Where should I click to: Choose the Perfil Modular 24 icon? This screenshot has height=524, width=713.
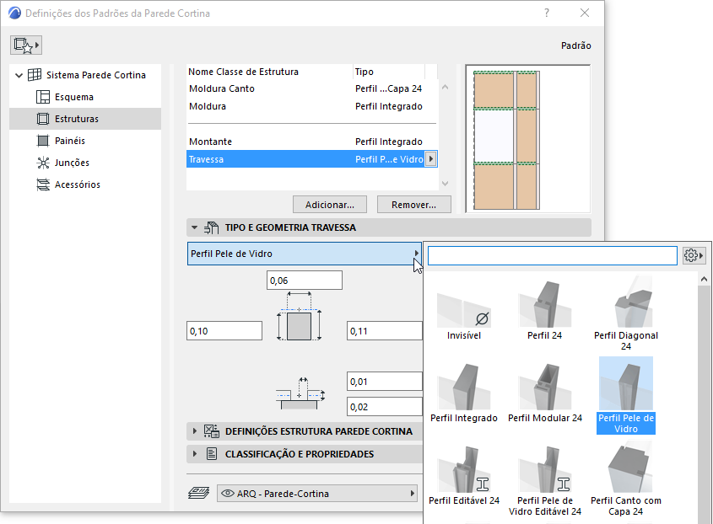pyautogui.click(x=545, y=387)
